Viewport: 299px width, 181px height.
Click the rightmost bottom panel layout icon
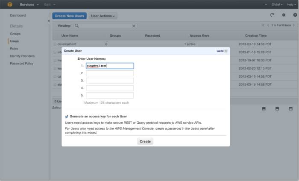(x=290, y=109)
